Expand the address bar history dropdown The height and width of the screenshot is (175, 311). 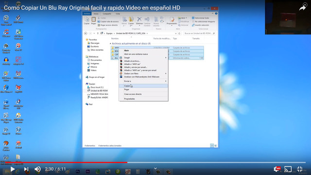point(176,34)
